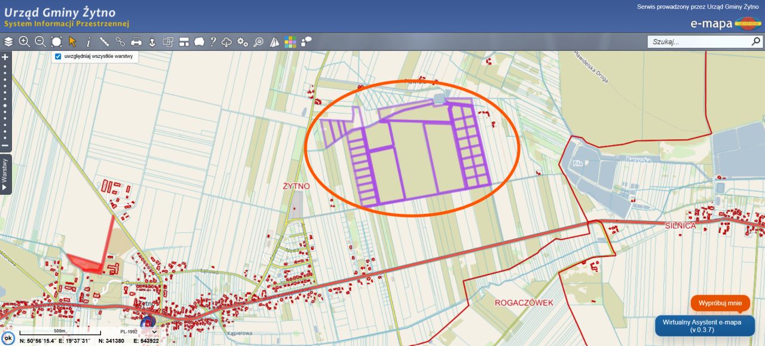Click the 'Serwis prowadzony przez Urząd Gminy Żytno' text
The height and width of the screenshot is (346, 765).
click(699, 7)
